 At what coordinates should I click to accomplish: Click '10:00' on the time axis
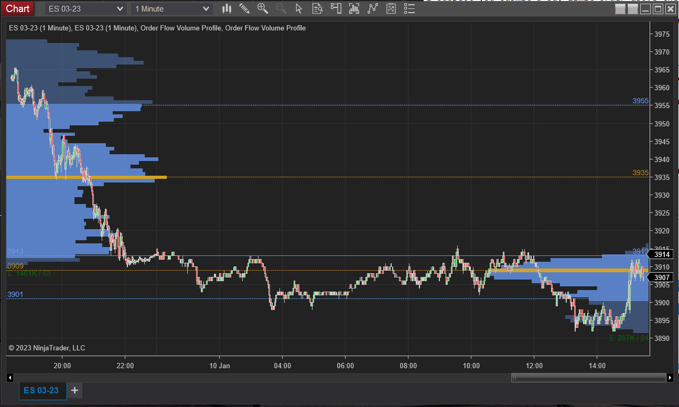[471, 366]
